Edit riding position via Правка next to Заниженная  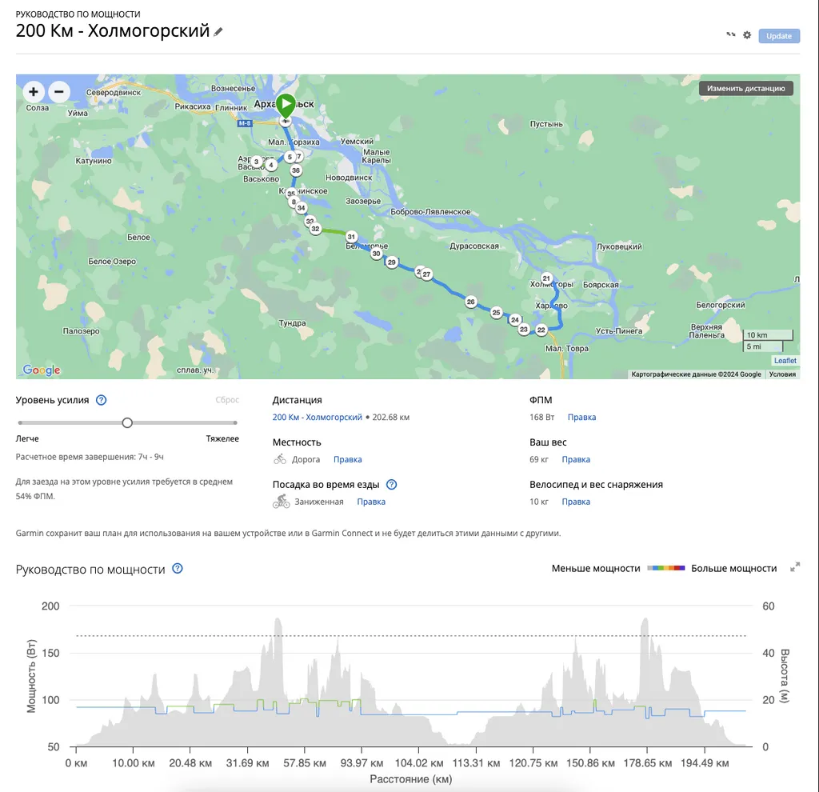click(x=371, y=502)
